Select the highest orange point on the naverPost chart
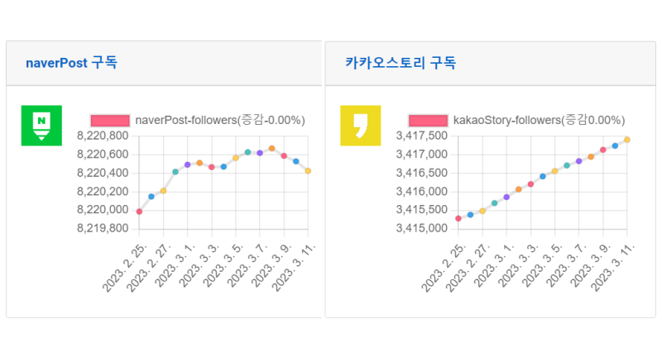Image resolution: width=662 pixels, height=338 pixels. tap(271, 149)
